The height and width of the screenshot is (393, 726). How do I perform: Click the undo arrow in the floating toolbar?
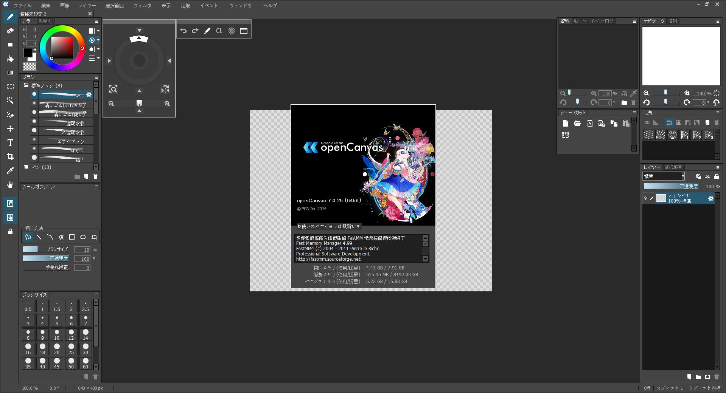pyautogui.click(x=184, y=31)
